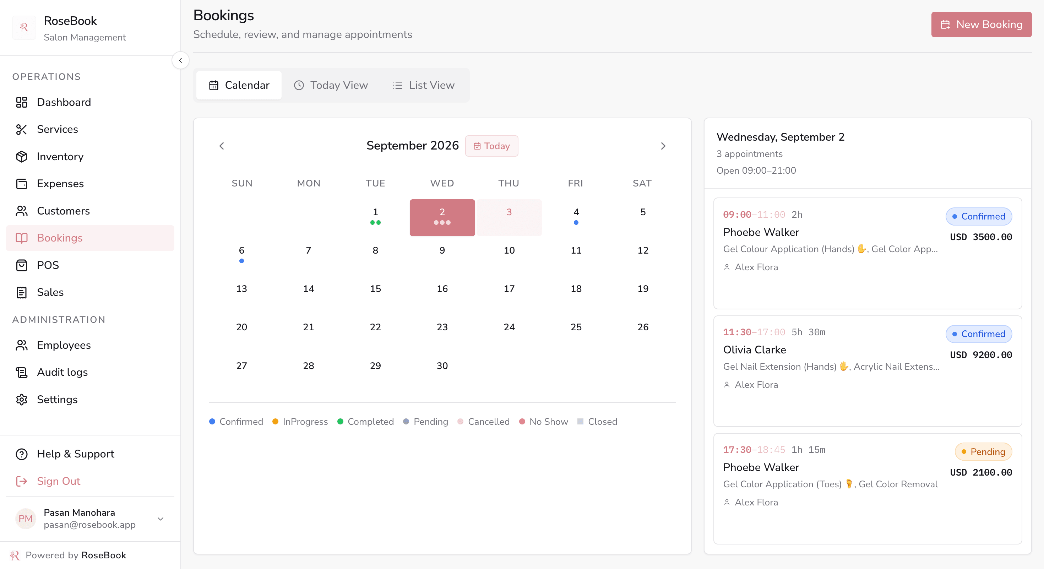Select September 16 on the calendar
This screenshot has width=1044, height=569.
(442, 295)
